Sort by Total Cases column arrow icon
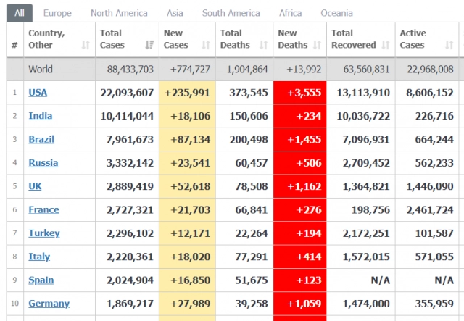 pyautogui.click(x=150, y=45)
